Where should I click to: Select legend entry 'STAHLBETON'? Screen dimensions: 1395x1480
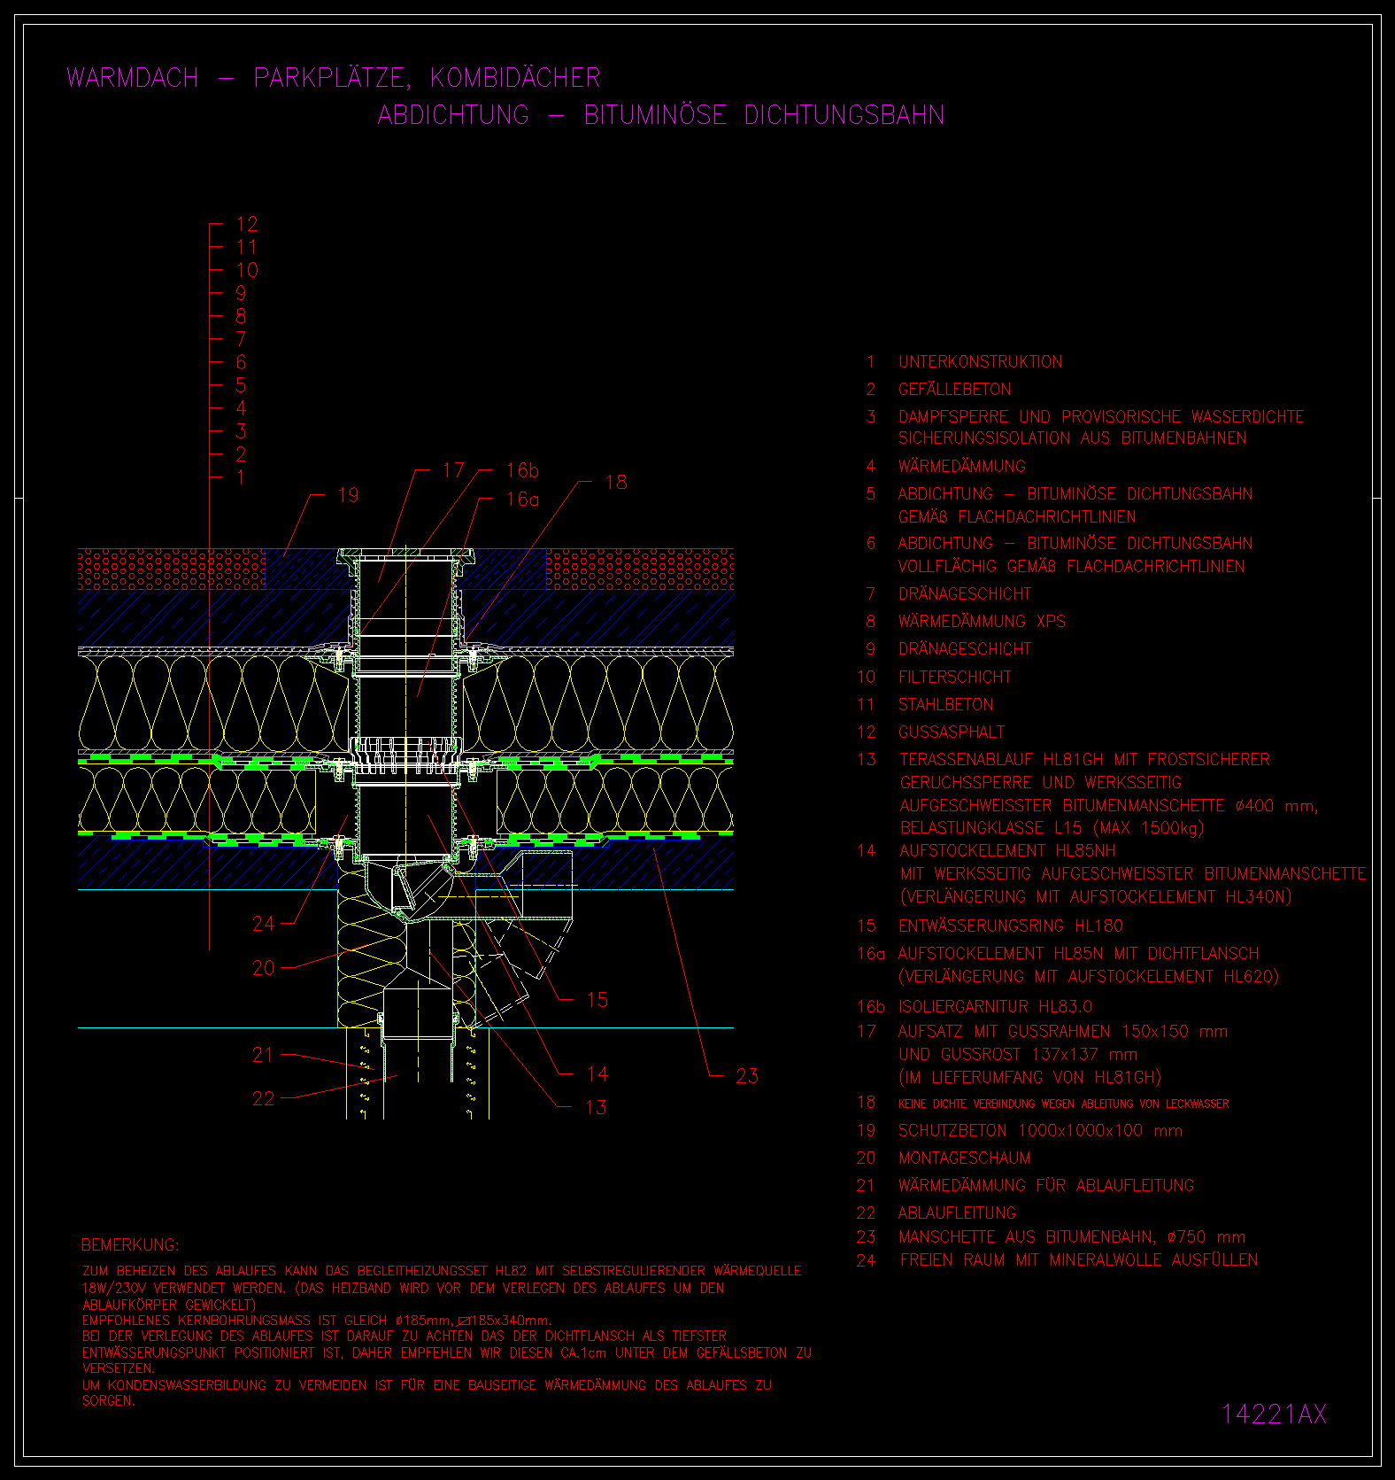click(946, 704)
